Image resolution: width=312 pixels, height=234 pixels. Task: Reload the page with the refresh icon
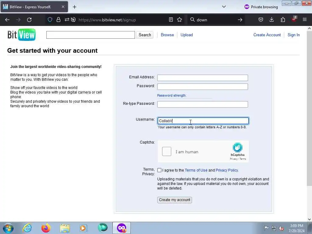(29, 20)
